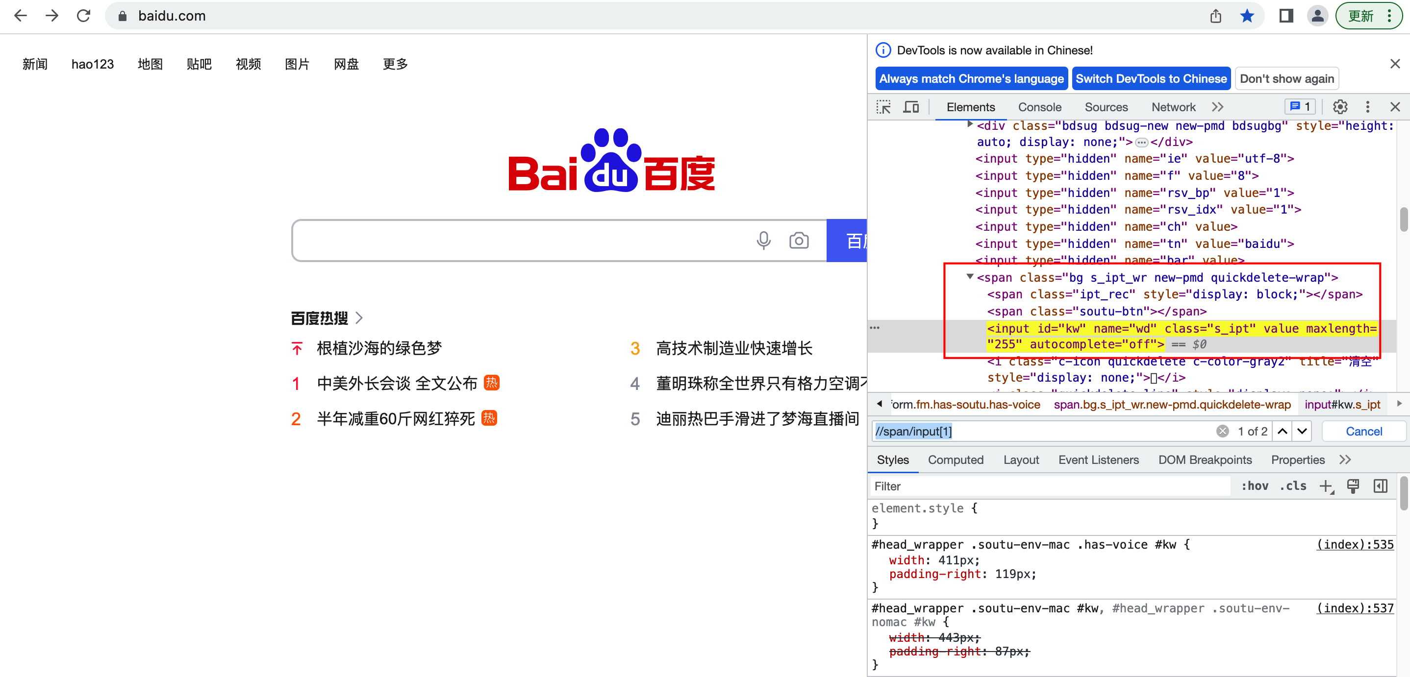Click the share page icon
This screenshot has width=1410, height=677.
click(x=1215, y=16)
